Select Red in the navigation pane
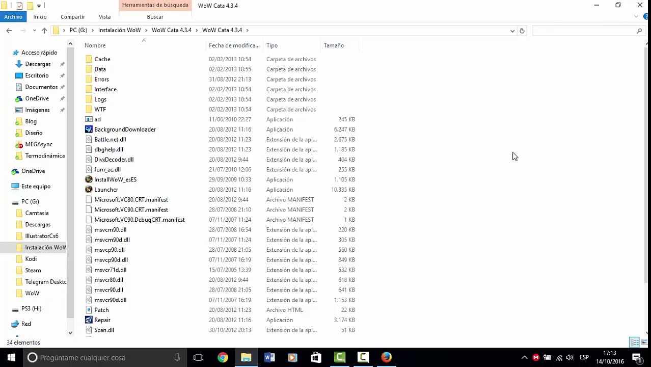The height and width of the screenshot is (367, 651). [26, 324]
